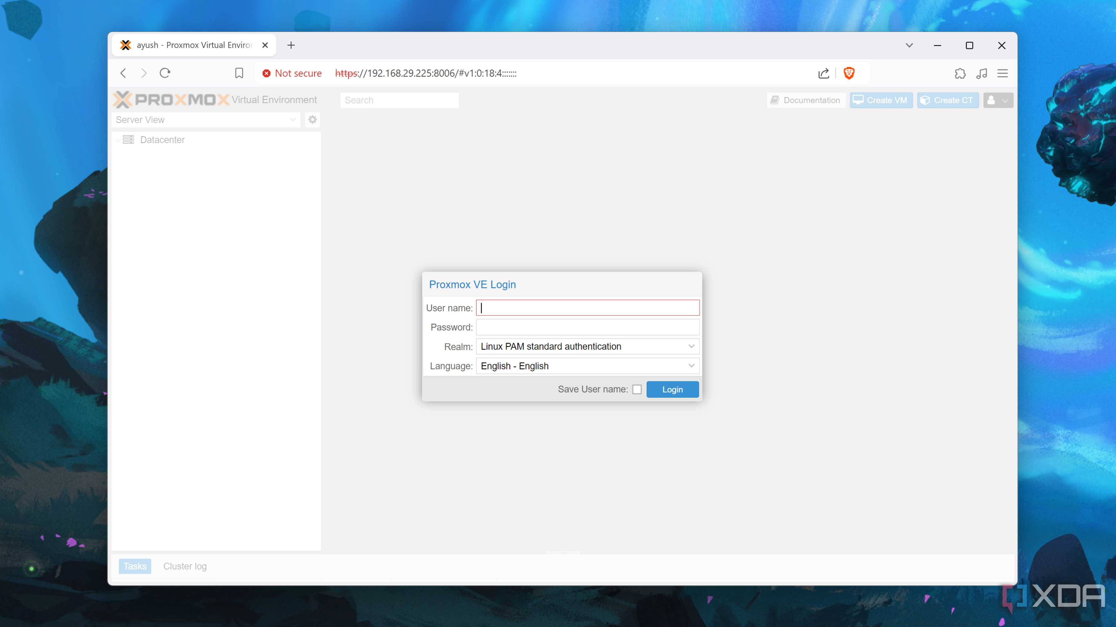Switch to the Tasks tab
This screenshot has height=627, width=1116.
[135, 566]
